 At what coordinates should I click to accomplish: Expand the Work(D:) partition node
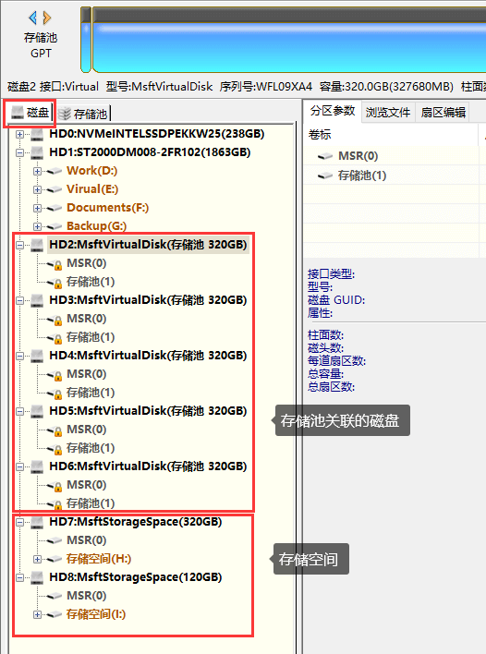pos(37,172)
